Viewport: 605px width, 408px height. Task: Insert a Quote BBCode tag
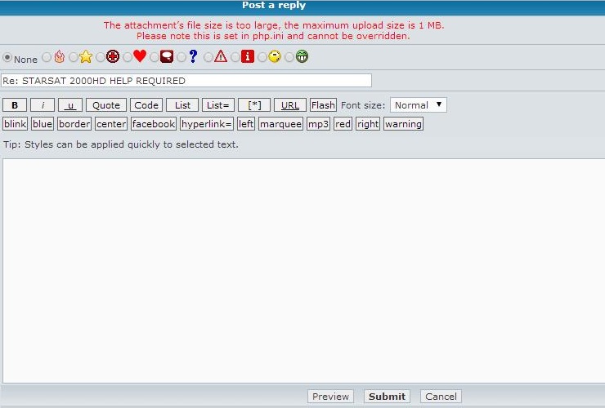tap(105, 105)
